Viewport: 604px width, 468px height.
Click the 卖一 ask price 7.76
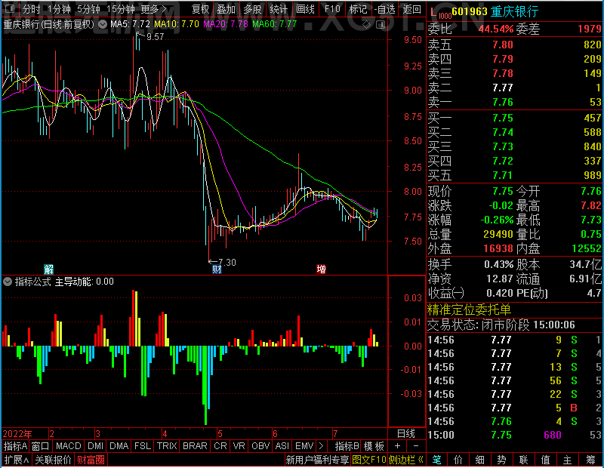tap(503, 102)
